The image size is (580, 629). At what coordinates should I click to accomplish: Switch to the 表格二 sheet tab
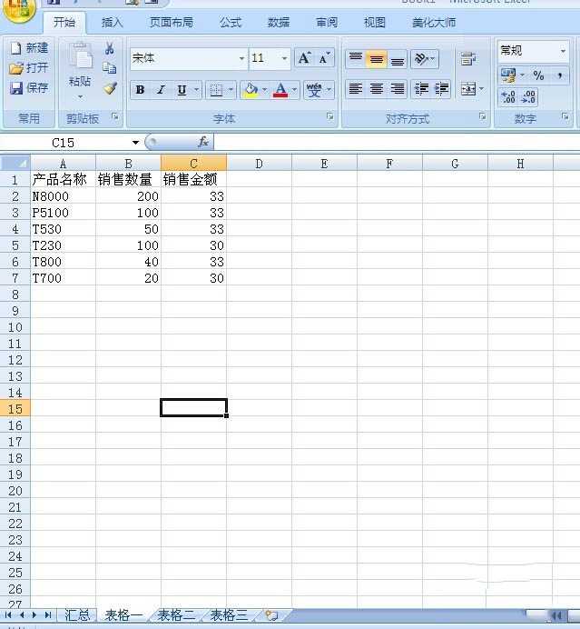tap(175, 614)
